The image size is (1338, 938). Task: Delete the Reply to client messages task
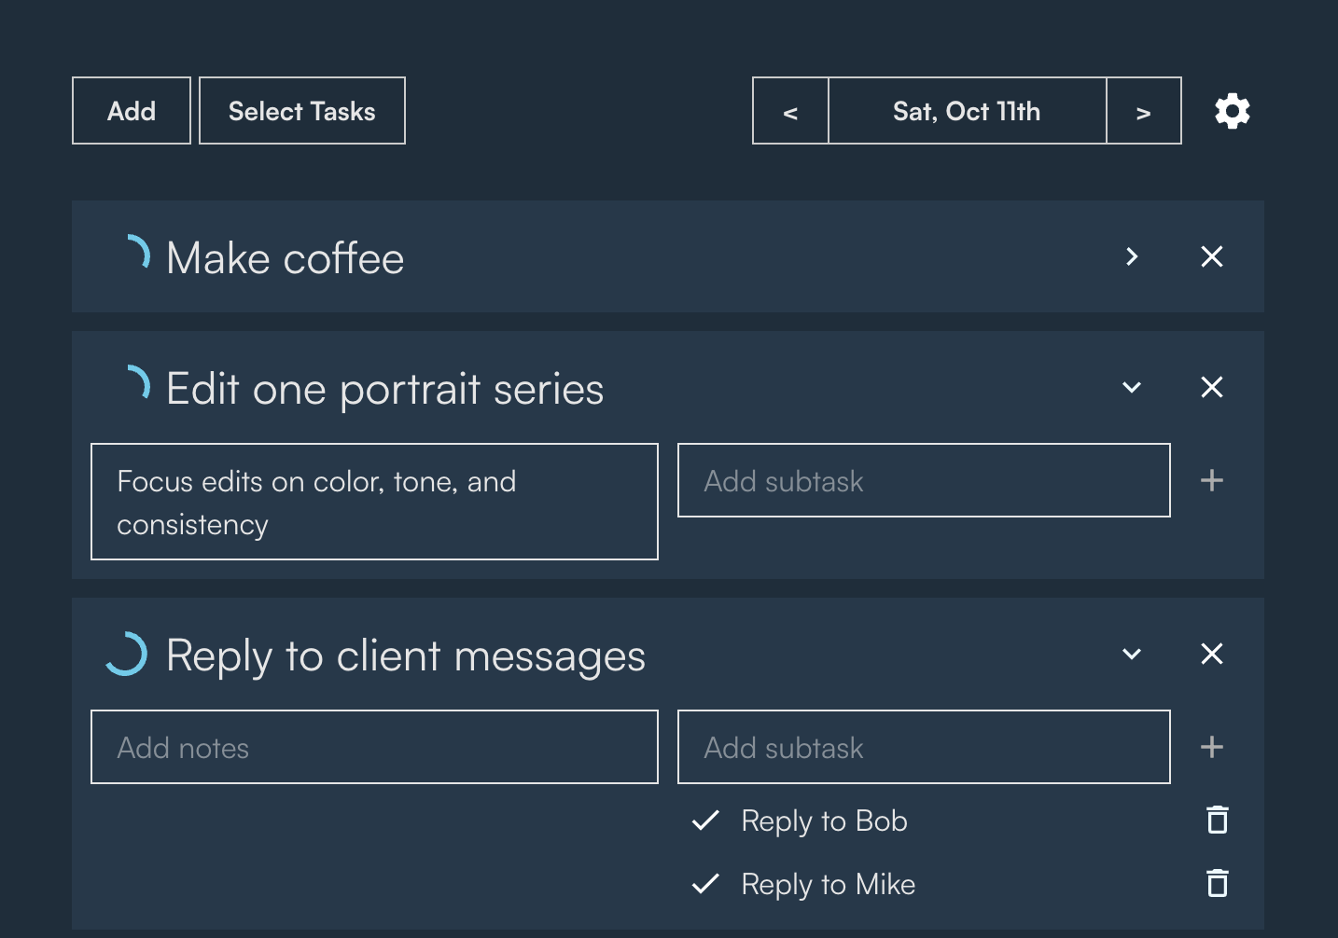1211,654
